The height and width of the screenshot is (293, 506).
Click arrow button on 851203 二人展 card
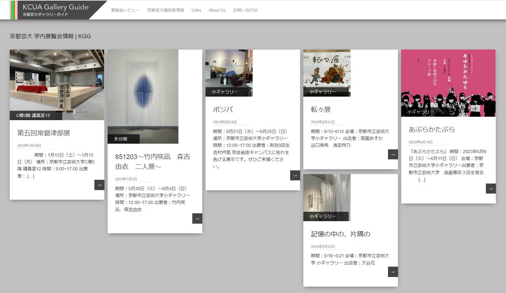click(197, 218)
